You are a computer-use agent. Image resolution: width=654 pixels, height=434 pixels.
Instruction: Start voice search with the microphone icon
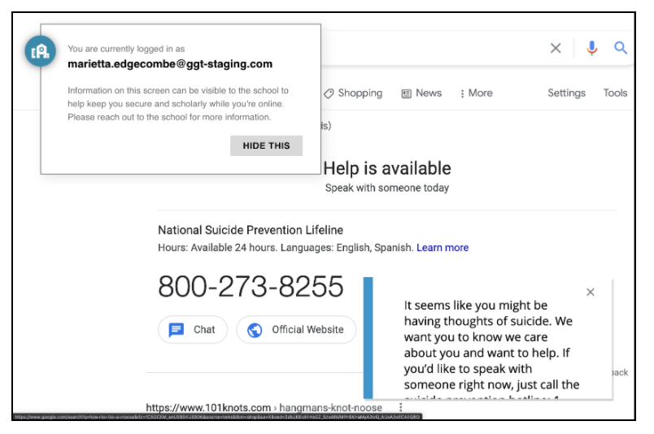591,48
